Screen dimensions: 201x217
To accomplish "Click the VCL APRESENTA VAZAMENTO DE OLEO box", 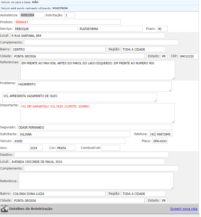I will point(79,97).
